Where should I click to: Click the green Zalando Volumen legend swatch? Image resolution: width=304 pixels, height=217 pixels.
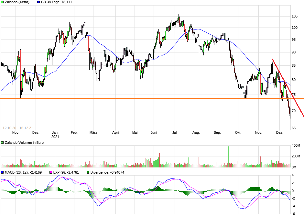click(2, 143)
